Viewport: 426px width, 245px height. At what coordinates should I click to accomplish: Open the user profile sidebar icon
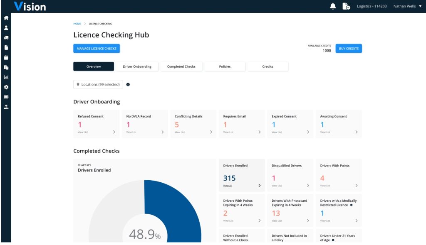6,28
